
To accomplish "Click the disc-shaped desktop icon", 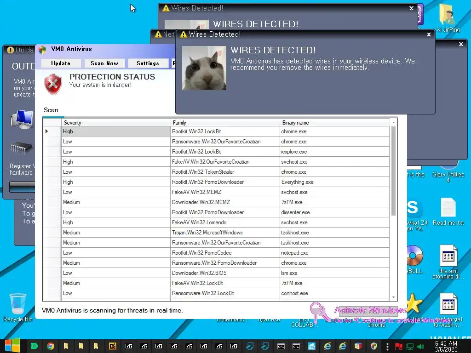I will point(414,256).
